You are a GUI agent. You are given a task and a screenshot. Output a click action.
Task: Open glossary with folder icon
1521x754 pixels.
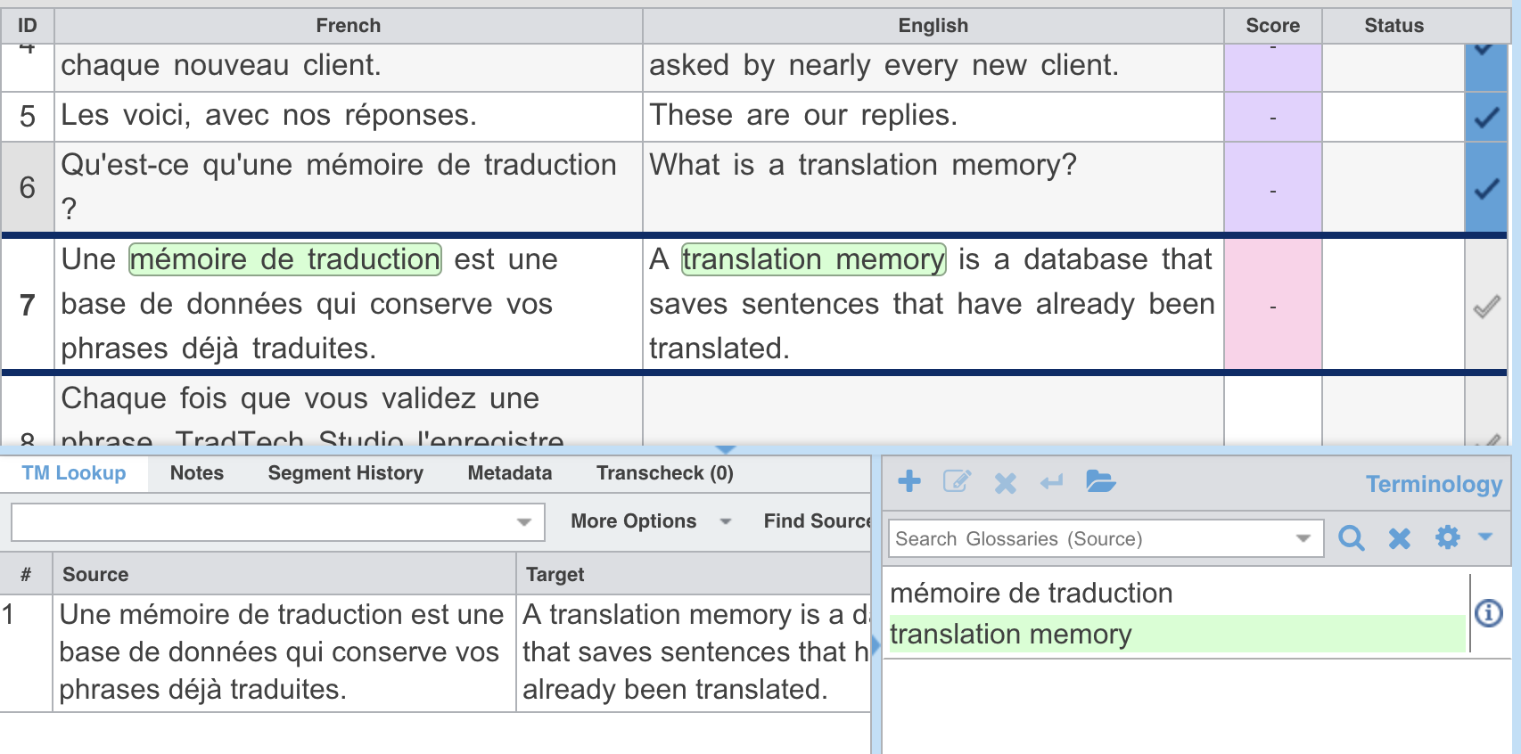coord(1101,482)
